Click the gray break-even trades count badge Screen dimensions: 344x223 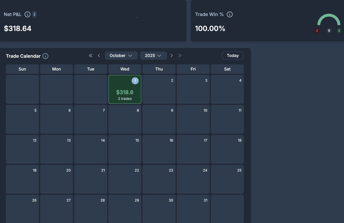pyautogui.click(x=329, y=31)
